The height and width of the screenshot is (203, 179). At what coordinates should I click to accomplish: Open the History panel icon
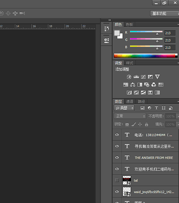click(x=107, y=29)
